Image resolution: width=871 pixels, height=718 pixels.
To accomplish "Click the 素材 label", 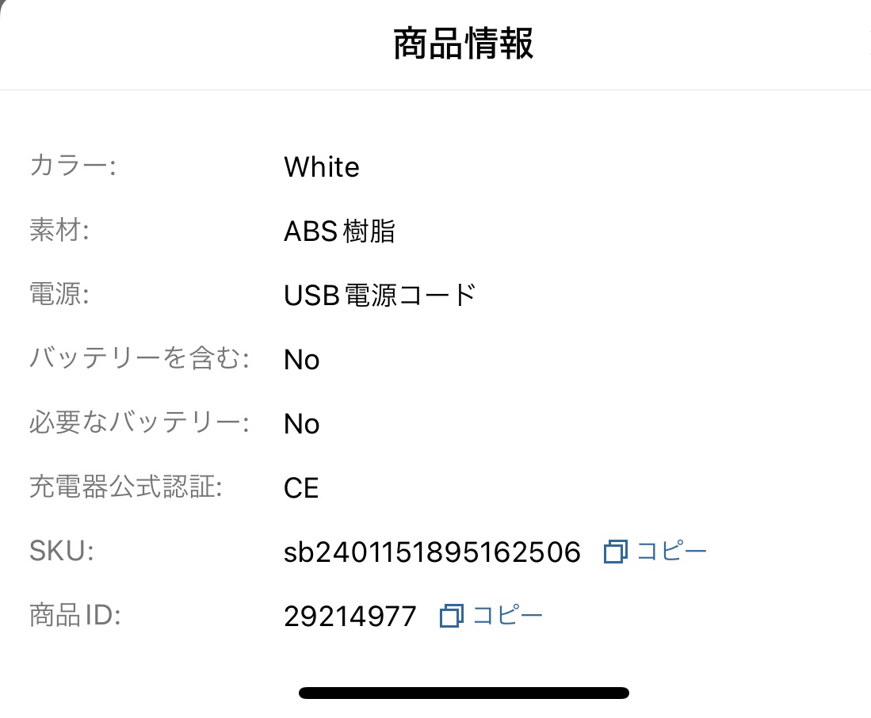I will point(59,231).
